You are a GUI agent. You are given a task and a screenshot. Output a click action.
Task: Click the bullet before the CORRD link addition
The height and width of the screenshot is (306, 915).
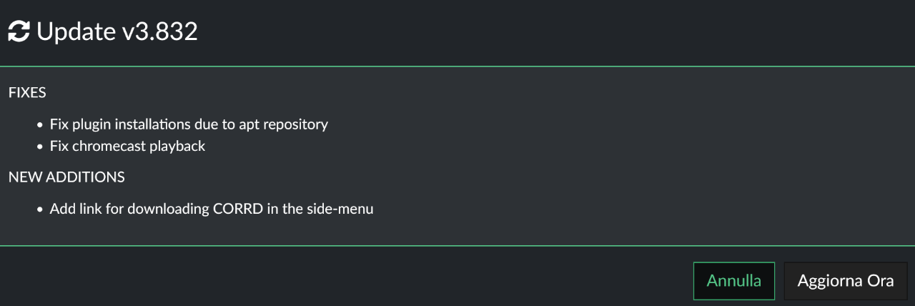click(40, 210)
